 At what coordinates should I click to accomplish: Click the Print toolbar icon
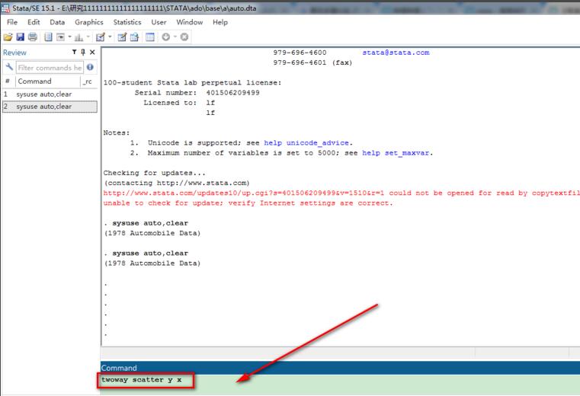(x=33, y=37)
